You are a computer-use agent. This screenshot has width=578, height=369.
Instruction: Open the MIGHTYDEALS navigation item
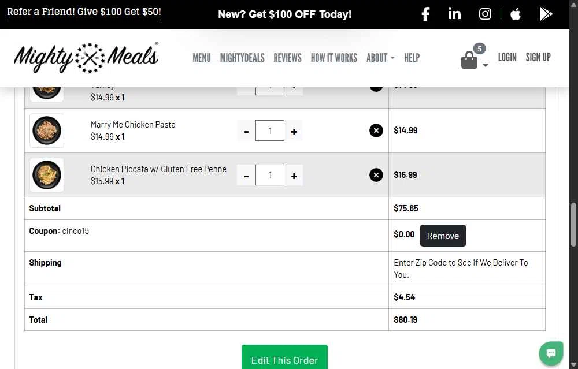pos(242,57)
